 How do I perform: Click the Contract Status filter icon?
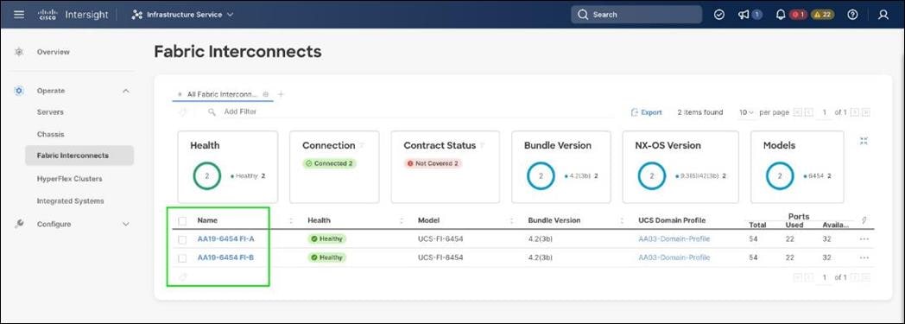[x=481, y=144]
